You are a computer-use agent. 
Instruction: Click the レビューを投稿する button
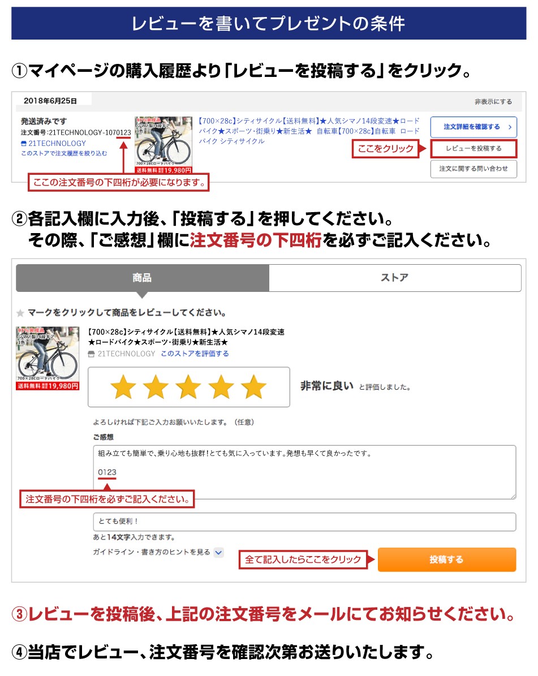point(474,148)
